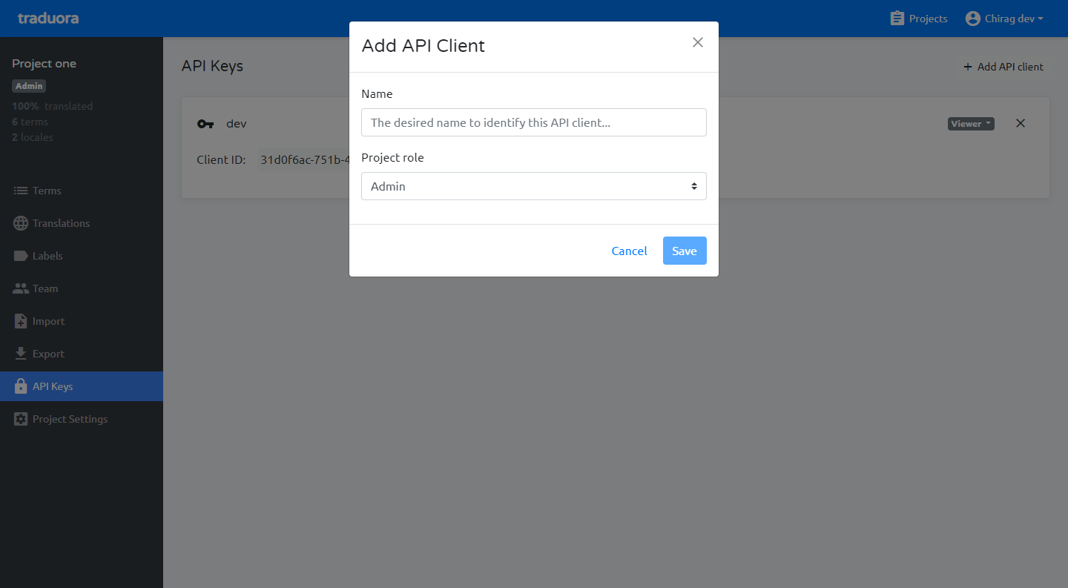Cancel the Add API Client dialog

628,251
